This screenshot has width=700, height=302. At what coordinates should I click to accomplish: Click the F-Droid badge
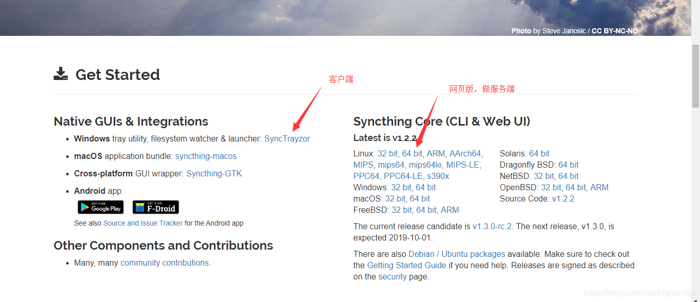(x=156, y=207)
